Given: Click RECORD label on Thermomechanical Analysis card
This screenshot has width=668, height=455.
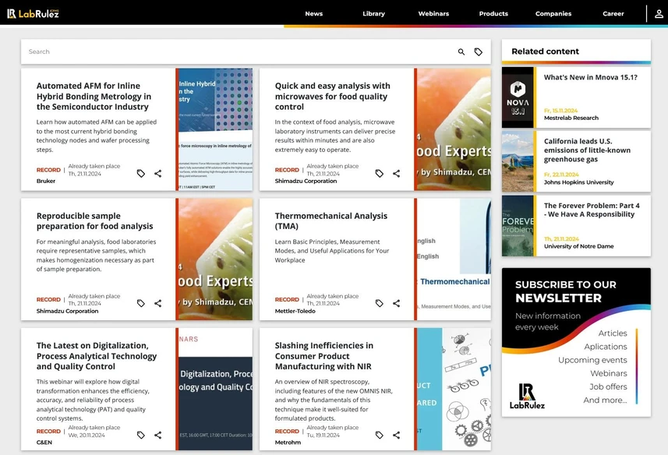Looking at the screenshot, I should (x=287, y=300).
